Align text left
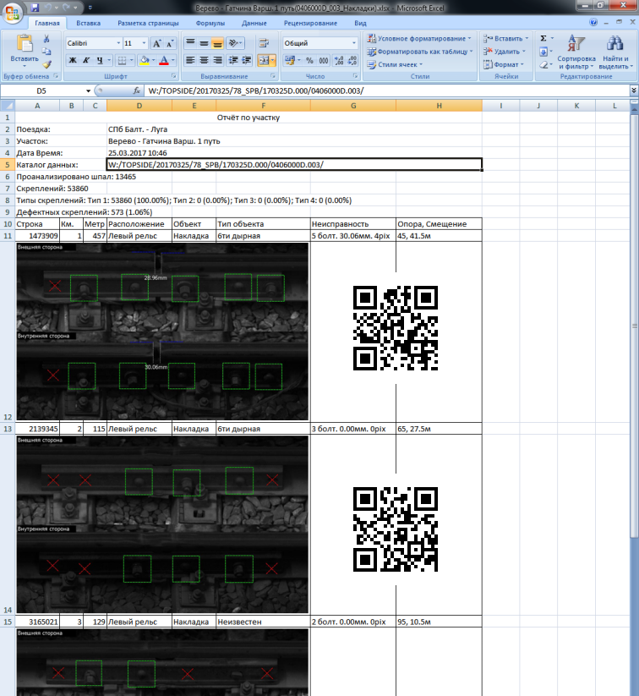This screenshot has height=696, width=639. click(190, 60)
